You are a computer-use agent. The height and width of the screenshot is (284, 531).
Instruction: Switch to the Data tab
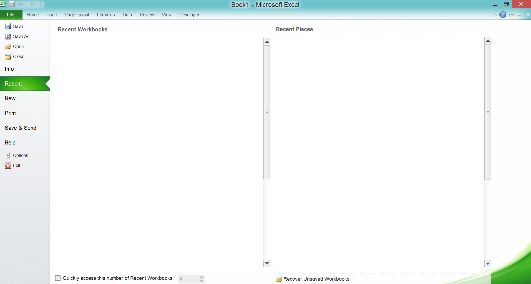[x=127, y=15]
